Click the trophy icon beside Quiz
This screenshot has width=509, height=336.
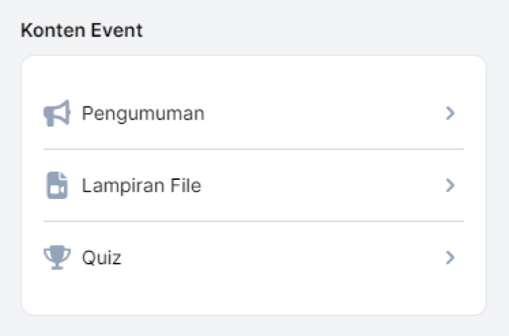(57, 257)
